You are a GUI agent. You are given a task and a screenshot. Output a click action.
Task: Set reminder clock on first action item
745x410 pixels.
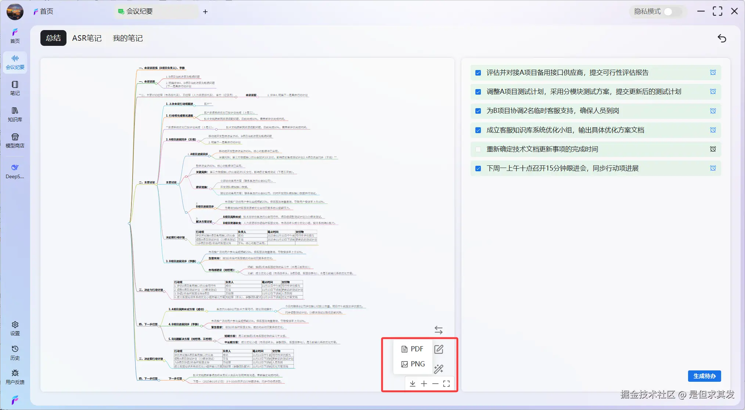(x=713, y=72)
